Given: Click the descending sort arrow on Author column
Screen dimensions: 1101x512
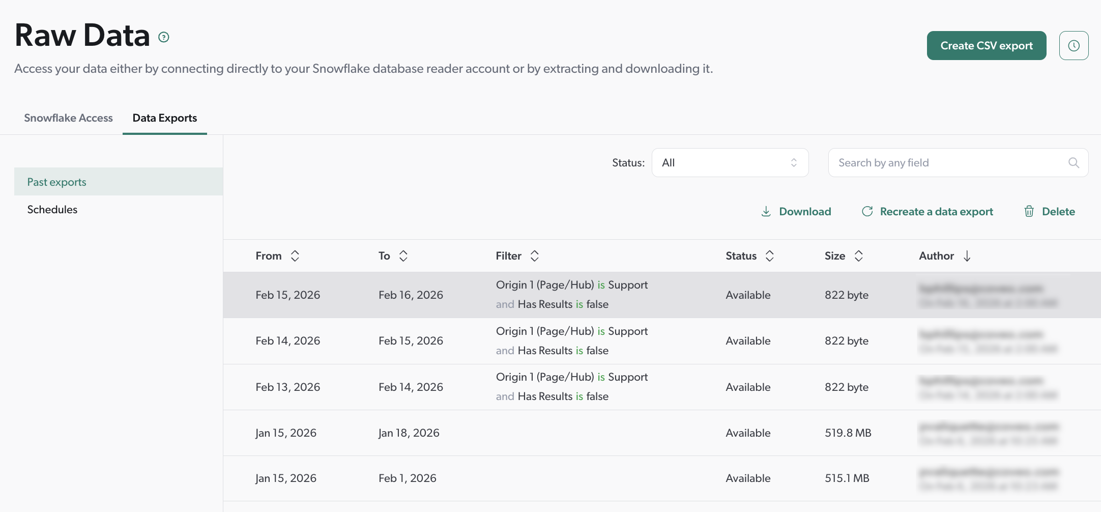Looking at the screenshot, I should [968, 255].
